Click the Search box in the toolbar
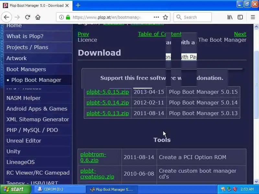259x194 pixels. coord(193,17)
